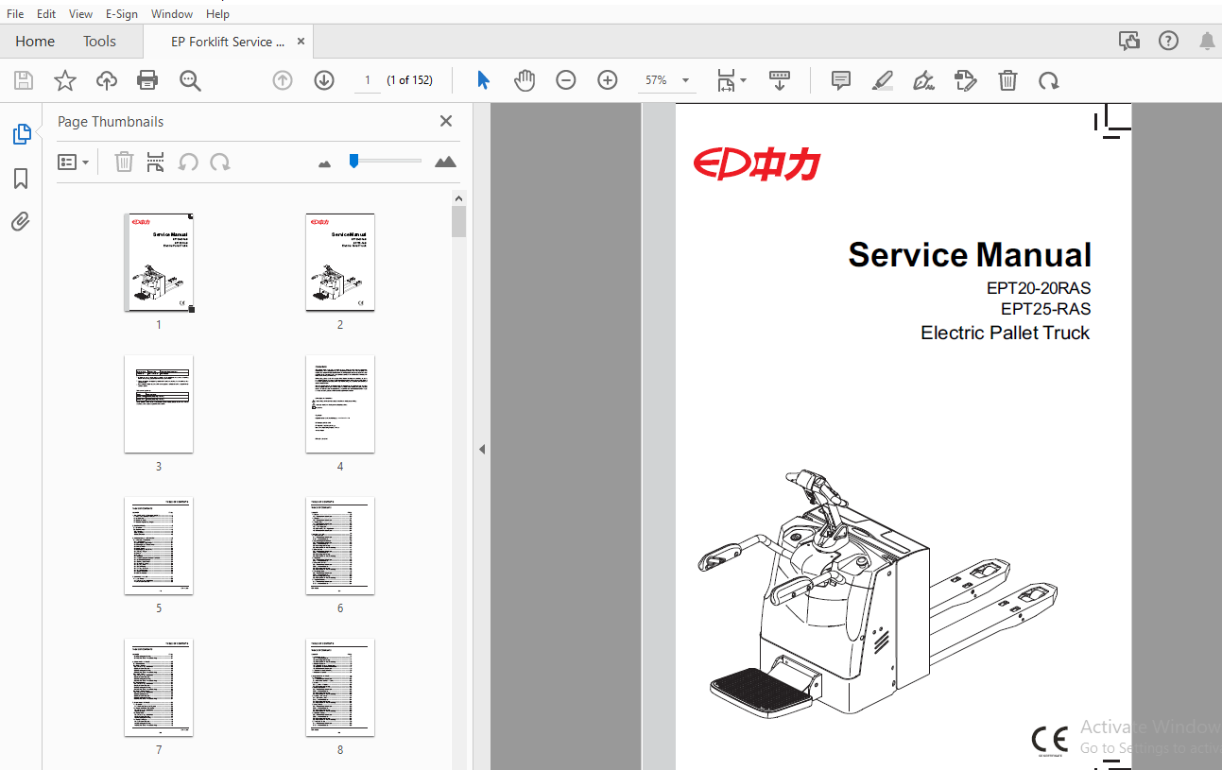
Task: Open fit page options tool
Action: click(x=731, y=80)
